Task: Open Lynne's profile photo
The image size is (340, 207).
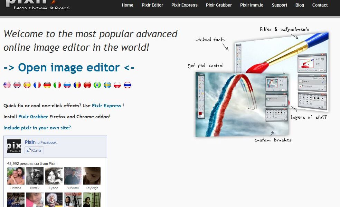Action: click(54, 176)
